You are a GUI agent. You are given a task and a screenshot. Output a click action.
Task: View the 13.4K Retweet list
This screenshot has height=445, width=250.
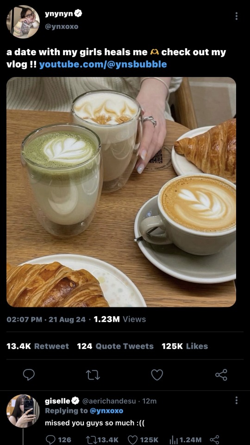coord(37,346)
